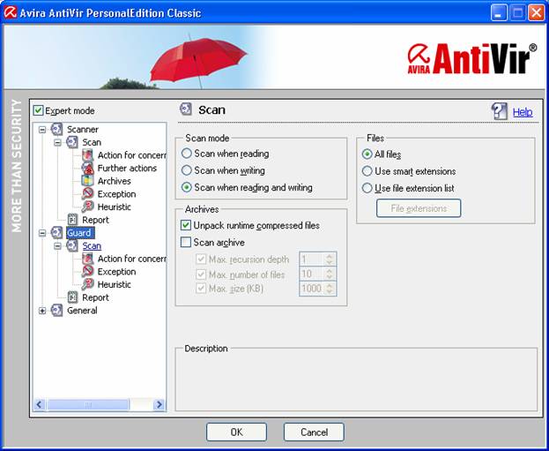Click the Scanner Report document icon
This screenshot has height=451, width=549.
coord(73,220)
